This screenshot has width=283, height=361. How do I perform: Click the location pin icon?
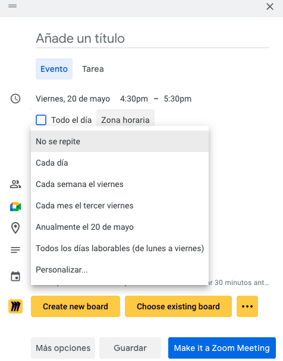pyautogui.click(x=15, y=228)
